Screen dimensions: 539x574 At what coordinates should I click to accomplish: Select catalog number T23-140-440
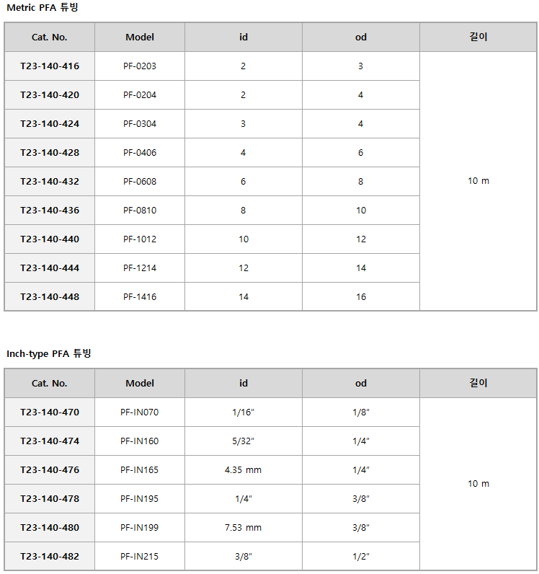click(x=50, y=239)
